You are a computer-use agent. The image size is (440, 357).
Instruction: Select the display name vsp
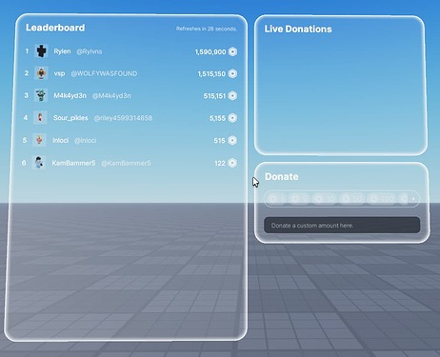point(59,73)
